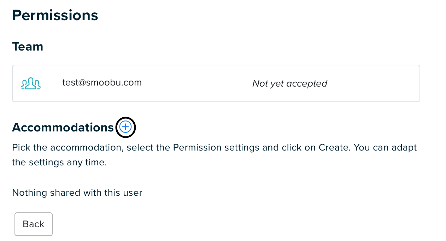Click the Team section heading
The width and height of the screenshot is (446, 241).
28,46
